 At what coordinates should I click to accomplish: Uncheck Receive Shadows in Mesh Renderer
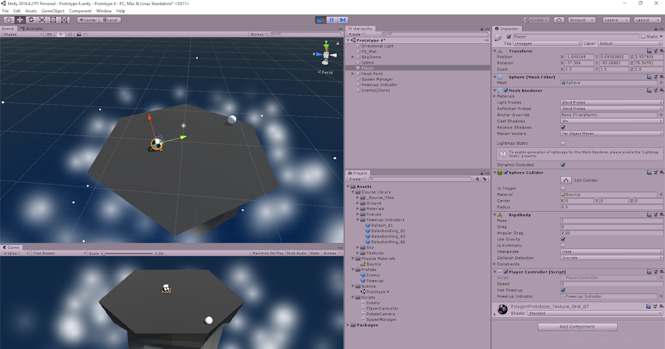[x=562, y=127]
